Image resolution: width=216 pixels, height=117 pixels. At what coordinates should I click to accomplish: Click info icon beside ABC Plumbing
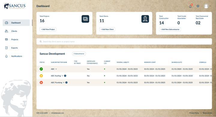[66, 82]
